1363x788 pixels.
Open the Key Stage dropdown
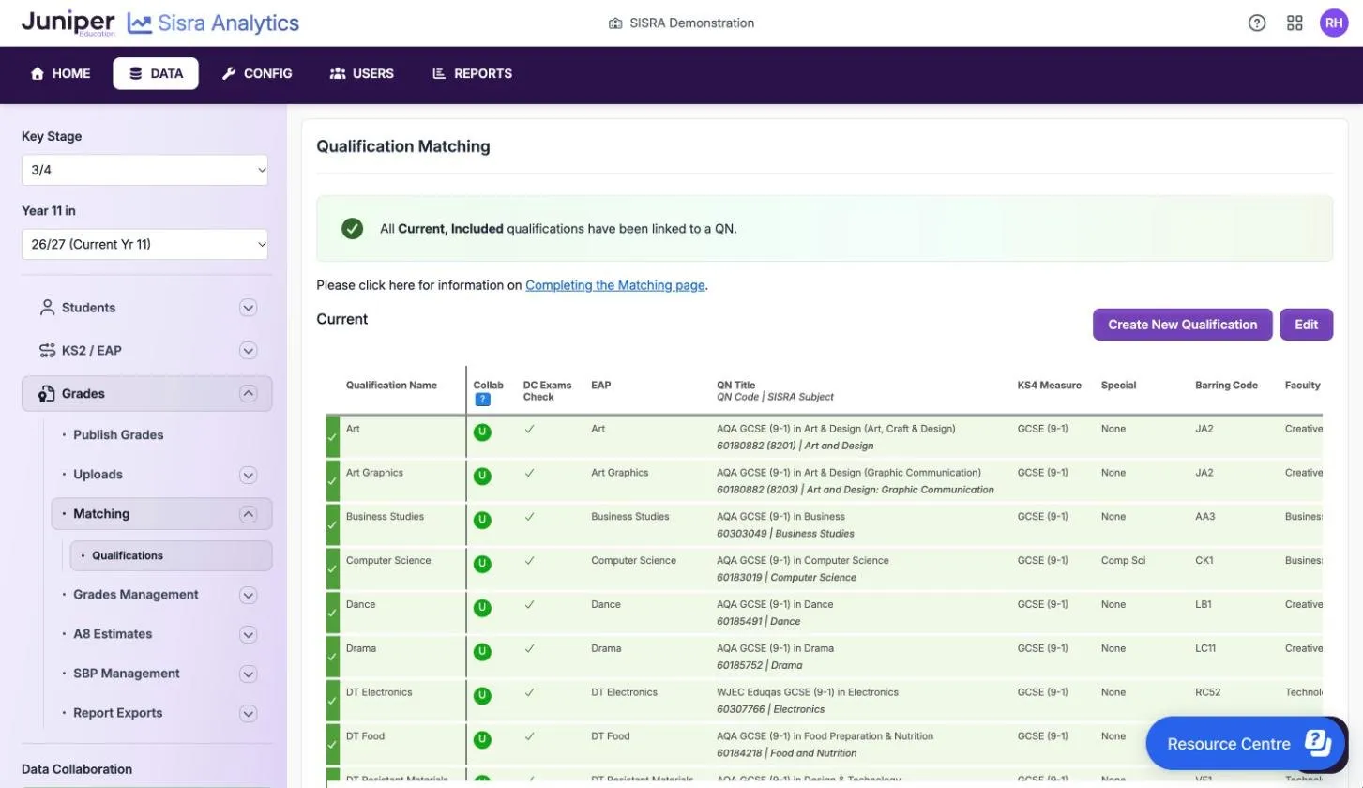point(144,170)
